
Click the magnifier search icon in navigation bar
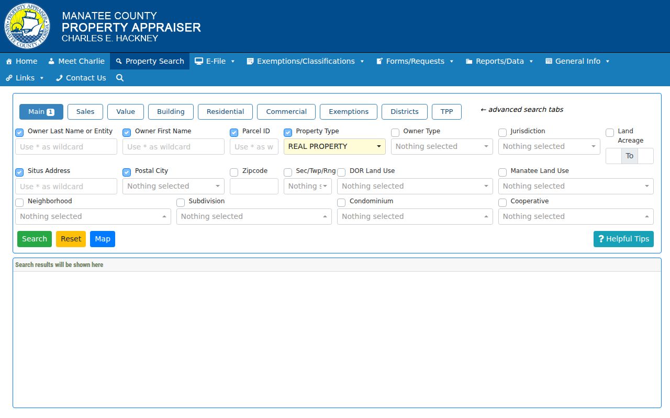click(120, 78)
